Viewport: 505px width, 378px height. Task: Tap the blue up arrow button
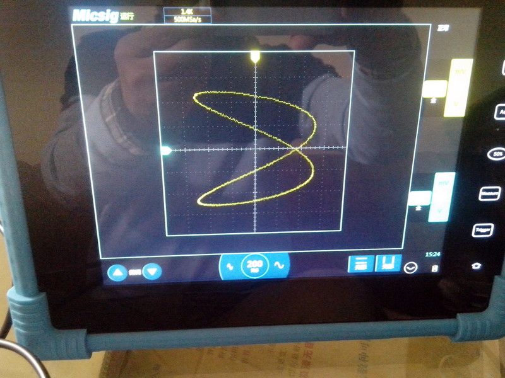(x=117, y=273)
